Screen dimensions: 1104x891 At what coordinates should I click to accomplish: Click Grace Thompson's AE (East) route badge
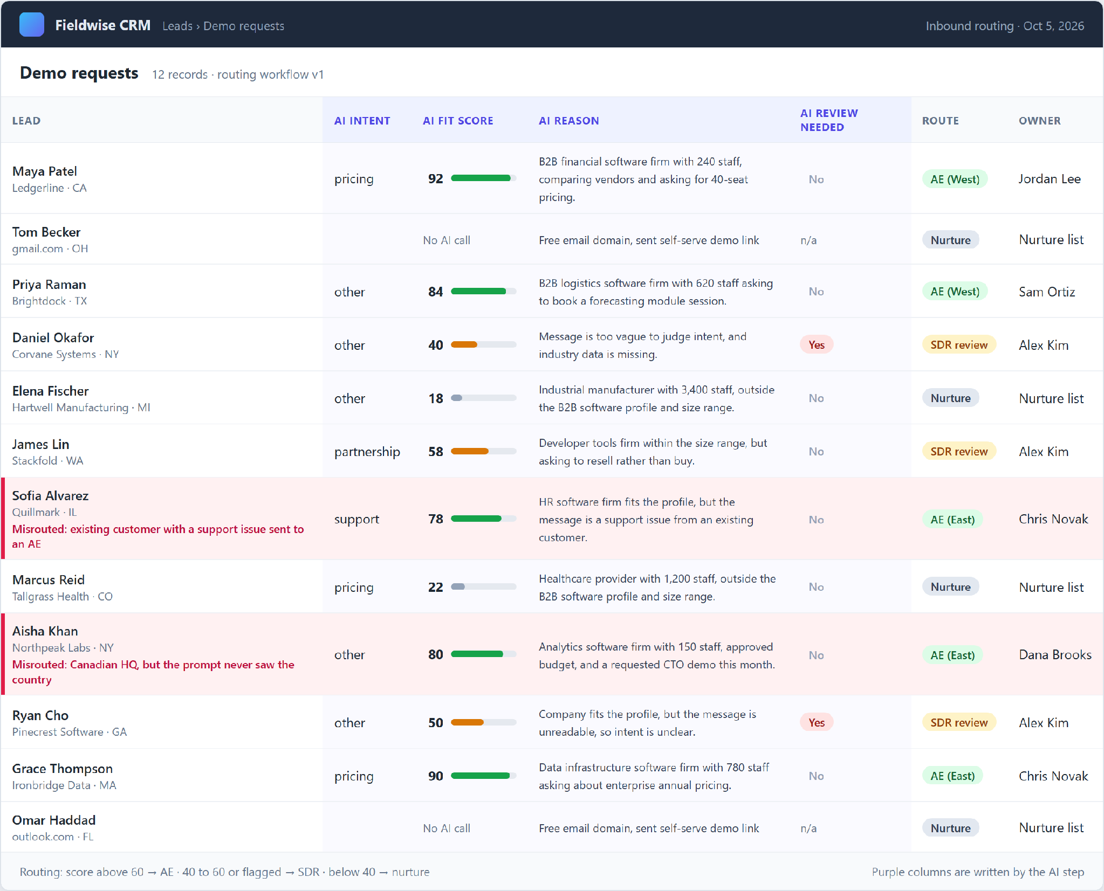tap(952, 776)
